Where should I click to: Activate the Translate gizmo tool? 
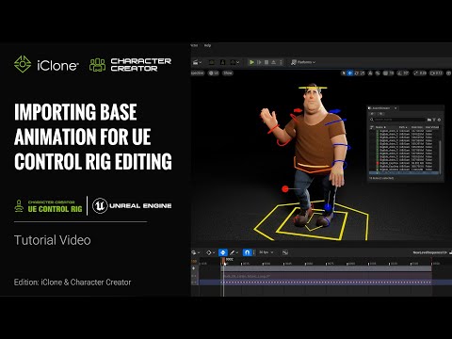(350, 73)
